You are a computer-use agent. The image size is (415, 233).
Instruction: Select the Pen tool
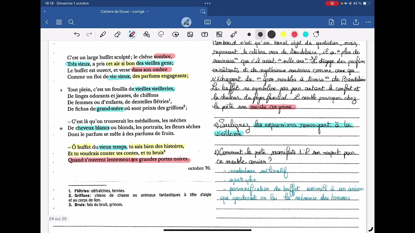click(x=103, y=34)
